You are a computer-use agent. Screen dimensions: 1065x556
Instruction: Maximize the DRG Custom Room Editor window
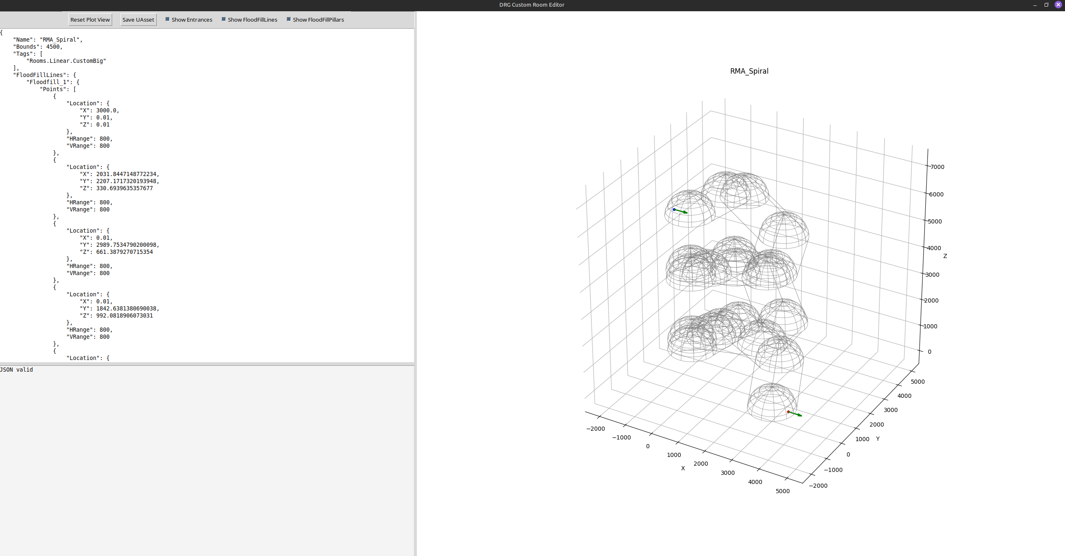pos(1046,5)
